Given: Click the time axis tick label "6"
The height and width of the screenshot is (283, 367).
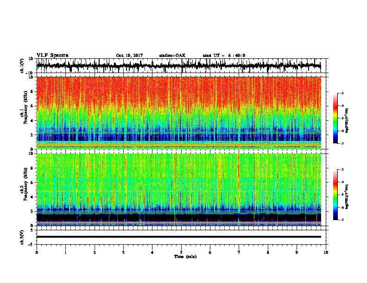Looking at the screenshot, I should [210, 252].
